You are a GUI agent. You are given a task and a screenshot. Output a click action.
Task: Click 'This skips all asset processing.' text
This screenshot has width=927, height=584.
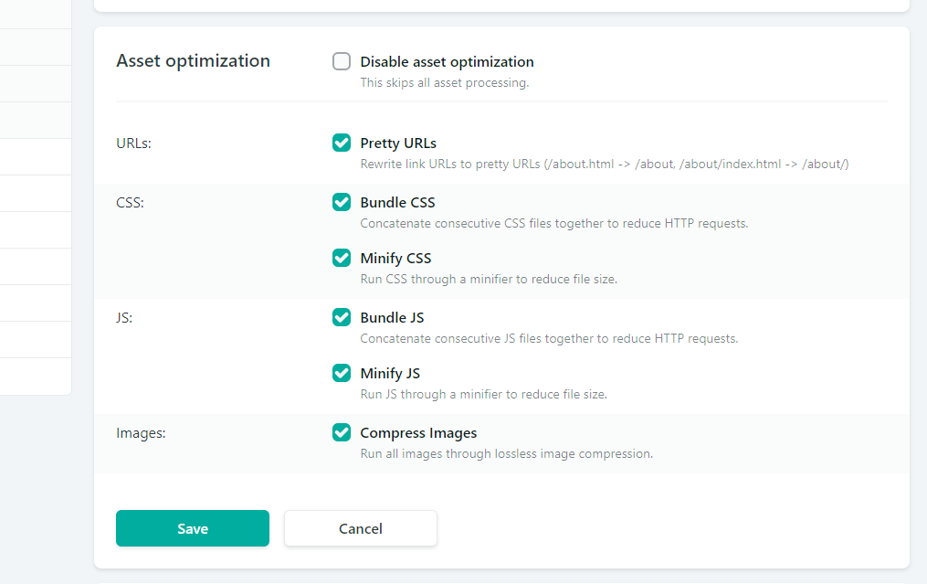(445, 82)
